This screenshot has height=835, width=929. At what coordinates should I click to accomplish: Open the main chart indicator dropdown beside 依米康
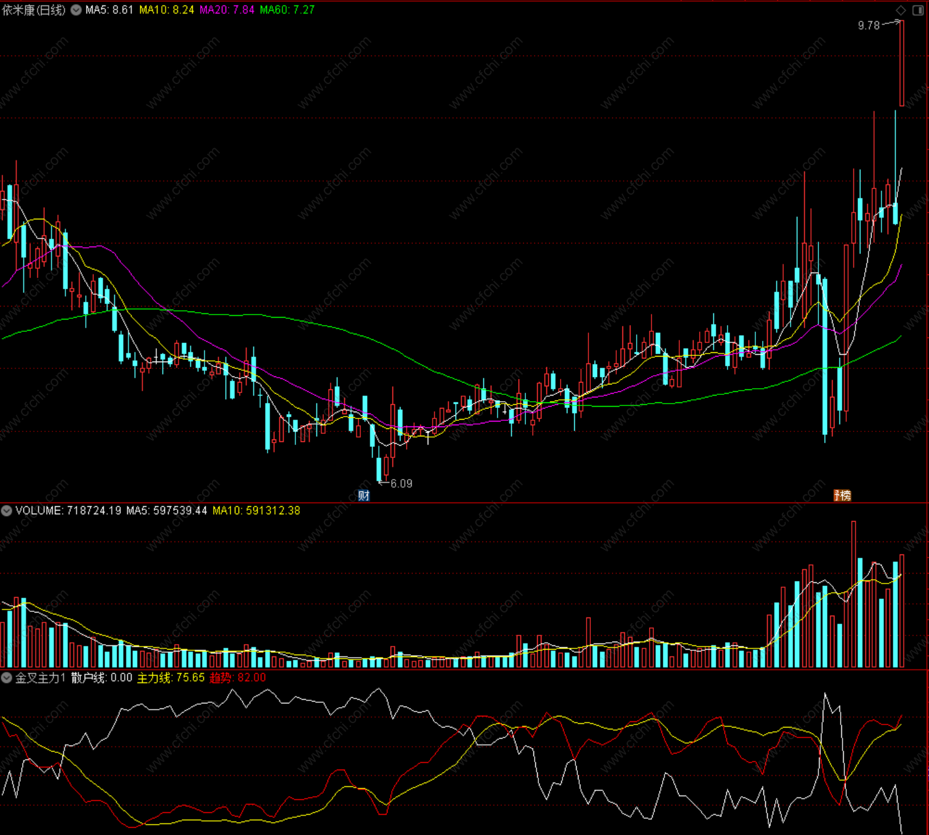[76, 10]
